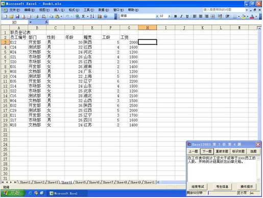Select row 3 header
This screenshot has width=263, height=198.
click(x=5, y=42)
